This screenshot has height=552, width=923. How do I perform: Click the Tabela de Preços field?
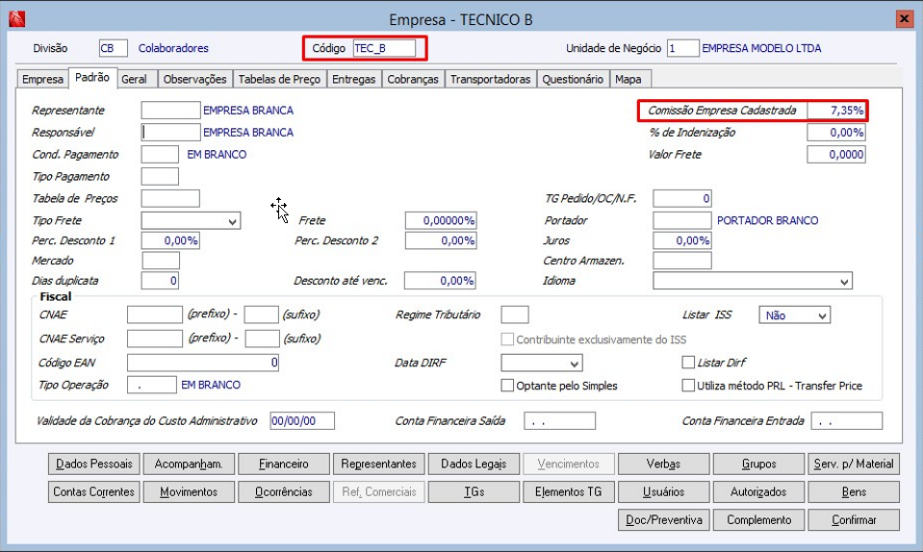(x=170, y=199)
